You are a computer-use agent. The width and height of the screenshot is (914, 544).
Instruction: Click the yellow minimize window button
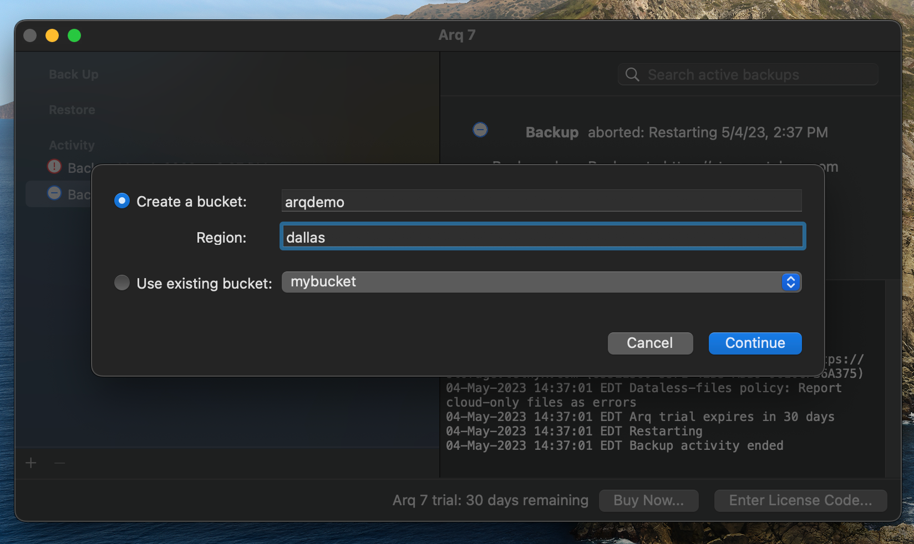pos(52,35)
